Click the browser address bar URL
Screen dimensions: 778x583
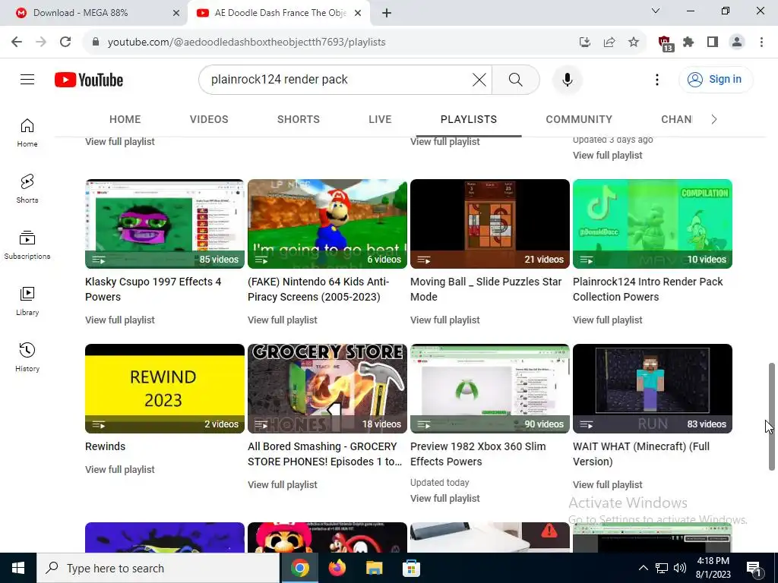pos(246,42)
